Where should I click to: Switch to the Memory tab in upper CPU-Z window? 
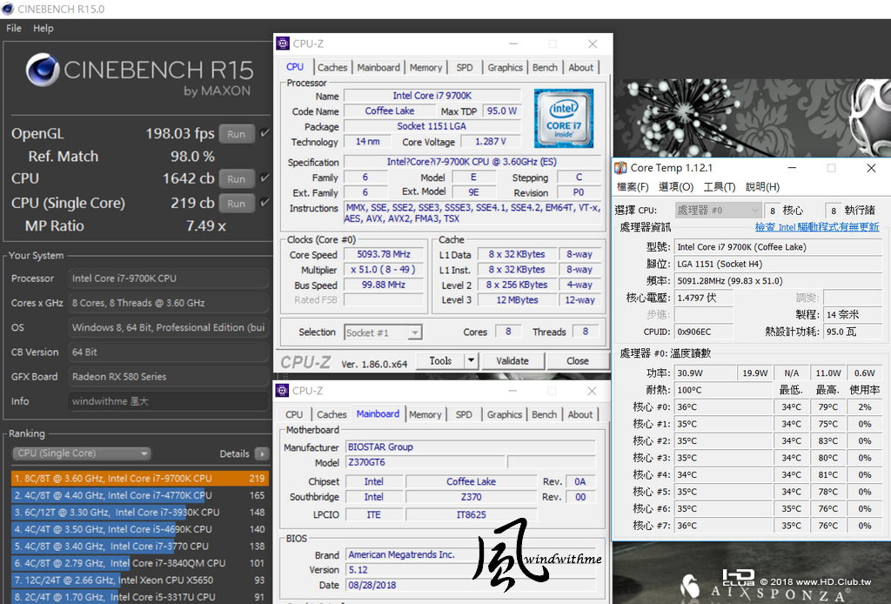click(425, 67)
